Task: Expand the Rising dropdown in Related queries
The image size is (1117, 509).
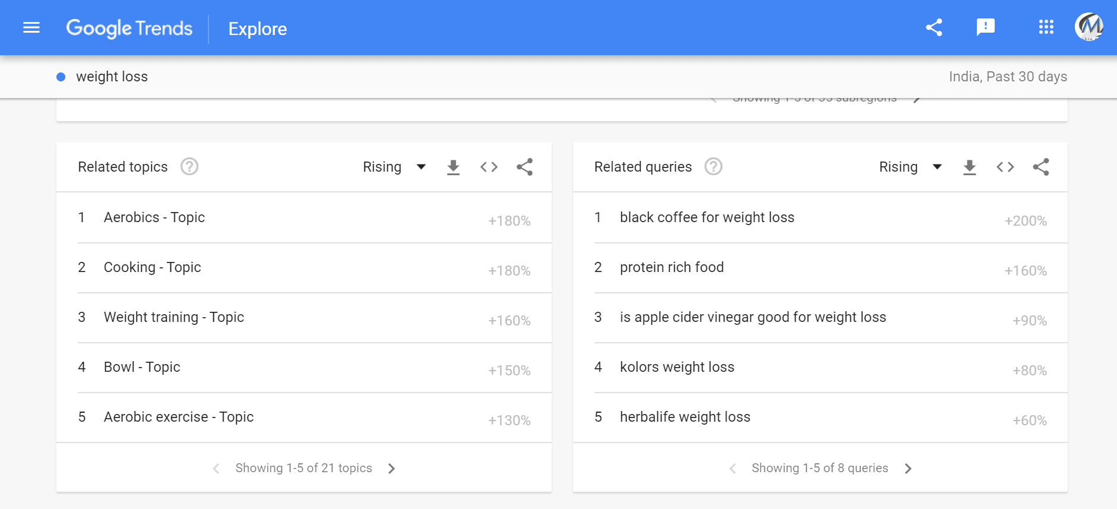Action: 910,167
